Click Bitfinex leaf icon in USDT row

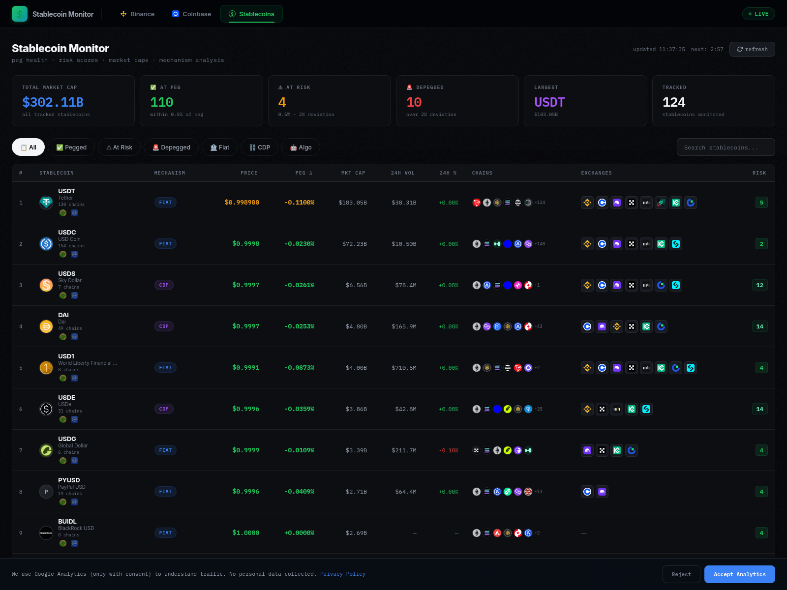click(x=661, y=203)
